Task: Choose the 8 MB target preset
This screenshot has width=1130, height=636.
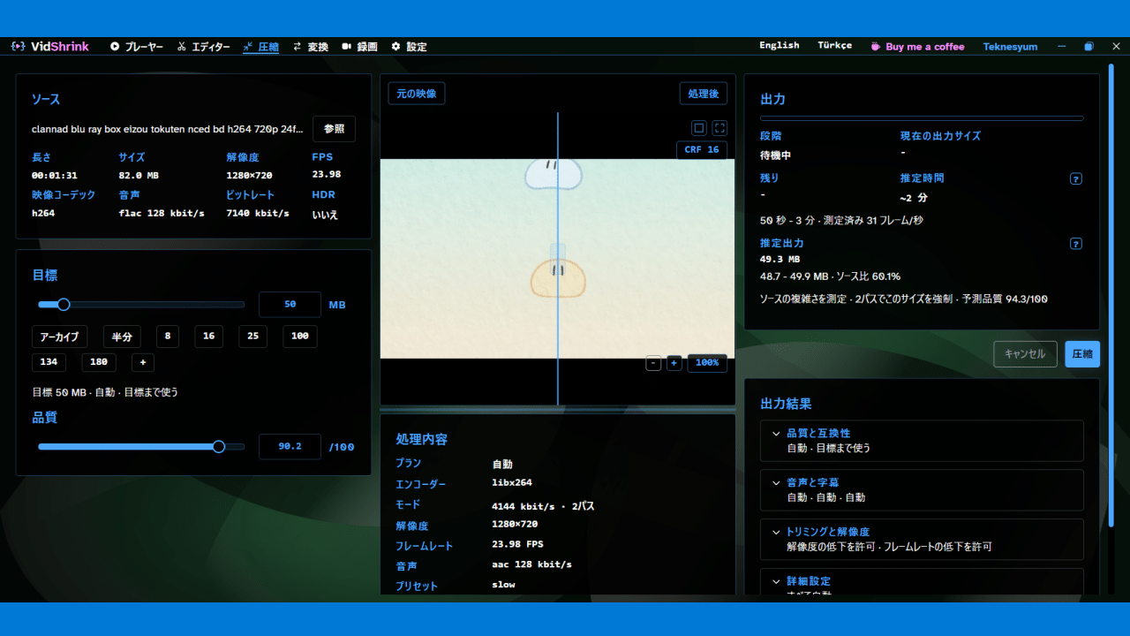Action: click(x=168, y=337)
